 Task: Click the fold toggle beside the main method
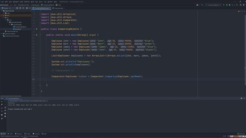pyautogui.click(x=40, y=35)
